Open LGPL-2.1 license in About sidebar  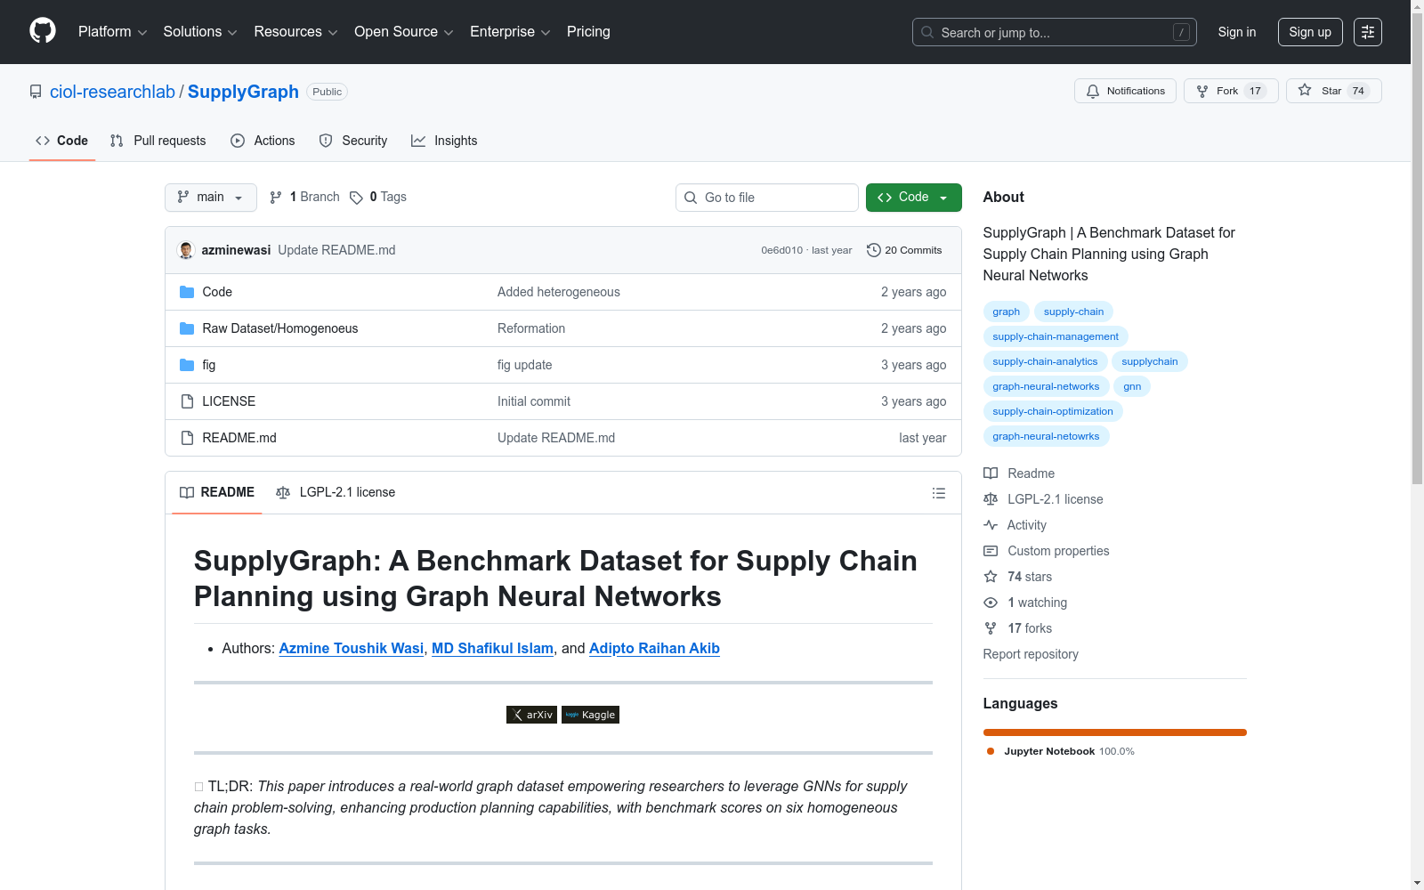pyautogui.click(x=1043, y=499)
